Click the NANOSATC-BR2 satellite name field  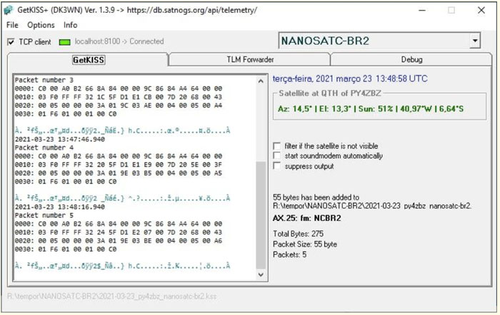click(x=371, y=41)
